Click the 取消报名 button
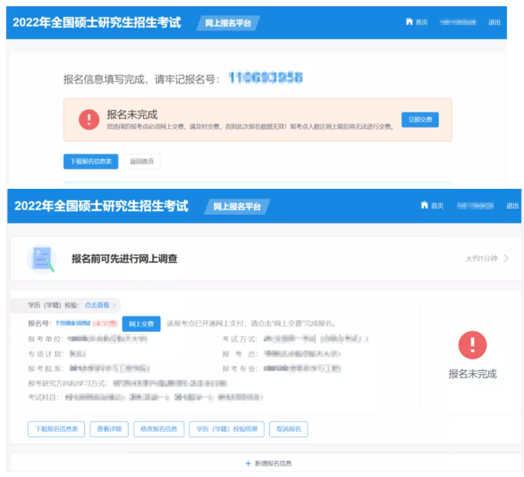This screenshot has height=477, width=524. point(288,429)
